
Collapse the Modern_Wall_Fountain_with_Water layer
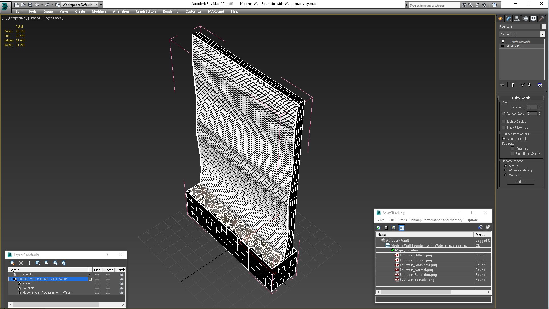[x=11, y=279]
